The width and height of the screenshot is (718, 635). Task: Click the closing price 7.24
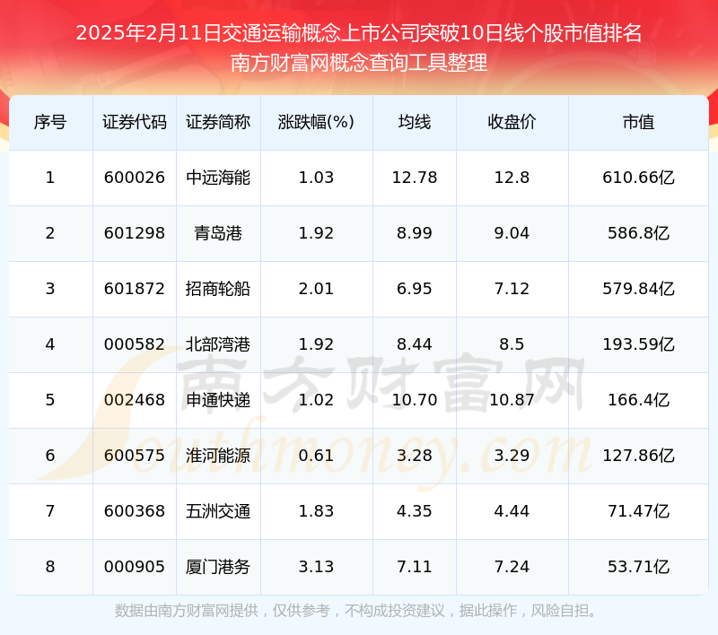tap(512, 567)
